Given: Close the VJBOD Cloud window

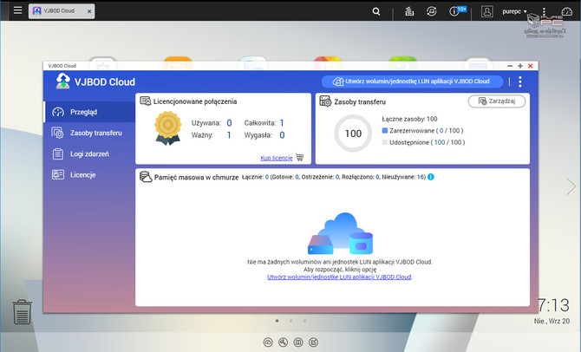Looking at the screenshot, I should click(x=530, y=66).
